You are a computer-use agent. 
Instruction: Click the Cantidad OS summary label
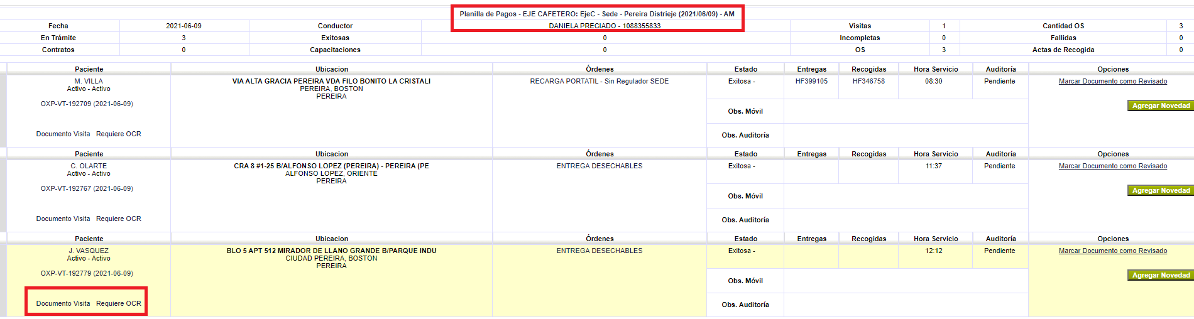[1063, 26]
